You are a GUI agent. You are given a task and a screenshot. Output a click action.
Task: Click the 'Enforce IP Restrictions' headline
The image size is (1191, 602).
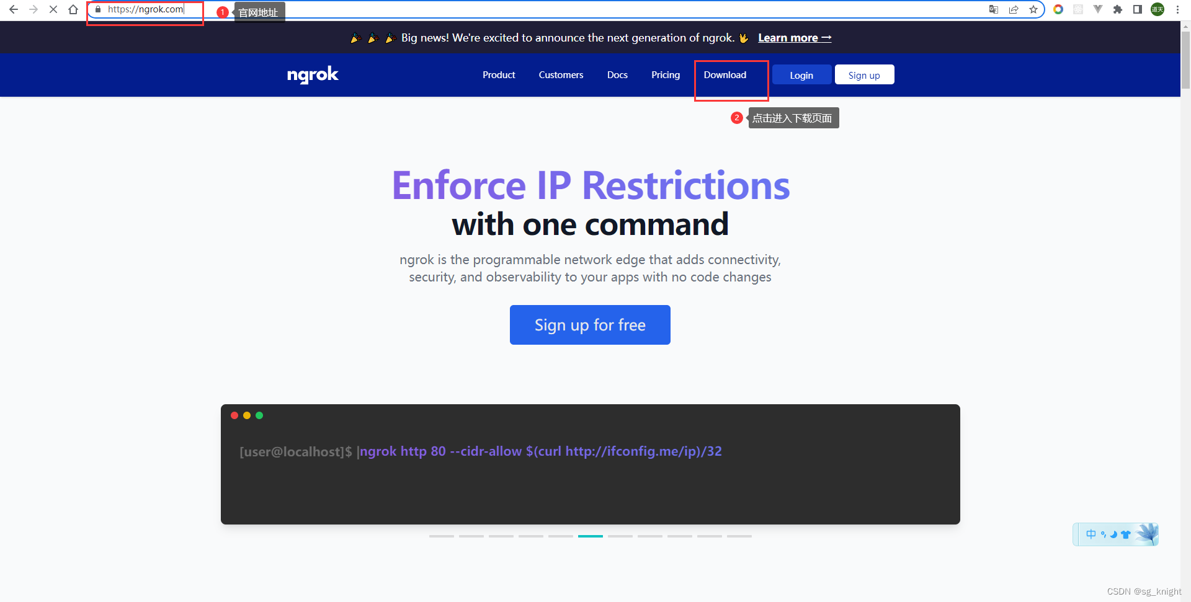coord(591,185)
